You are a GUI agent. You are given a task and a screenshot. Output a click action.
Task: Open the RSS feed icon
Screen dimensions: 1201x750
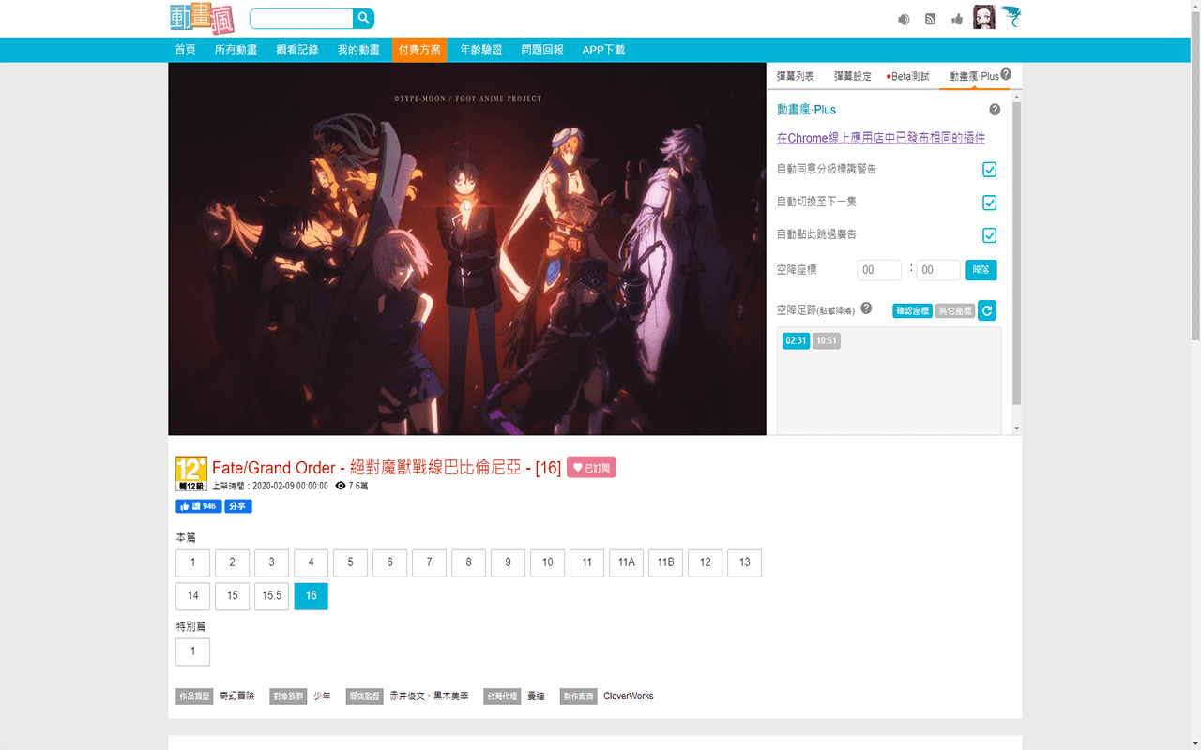tap(930, 19)
